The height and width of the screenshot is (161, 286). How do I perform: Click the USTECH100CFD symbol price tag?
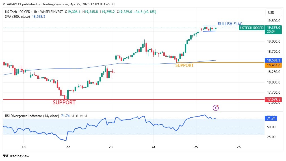(x=252, y=28)
